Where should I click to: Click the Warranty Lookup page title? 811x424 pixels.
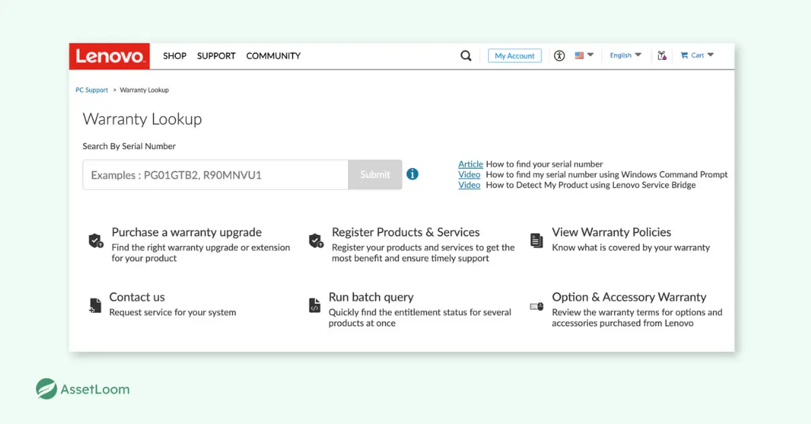coord(143,120)
